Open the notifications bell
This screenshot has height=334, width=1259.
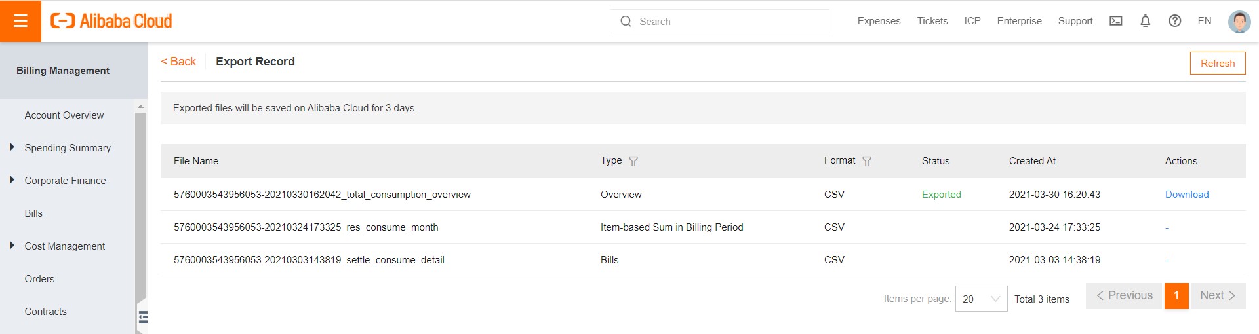pyautogui.click(x=1145, y=21)
